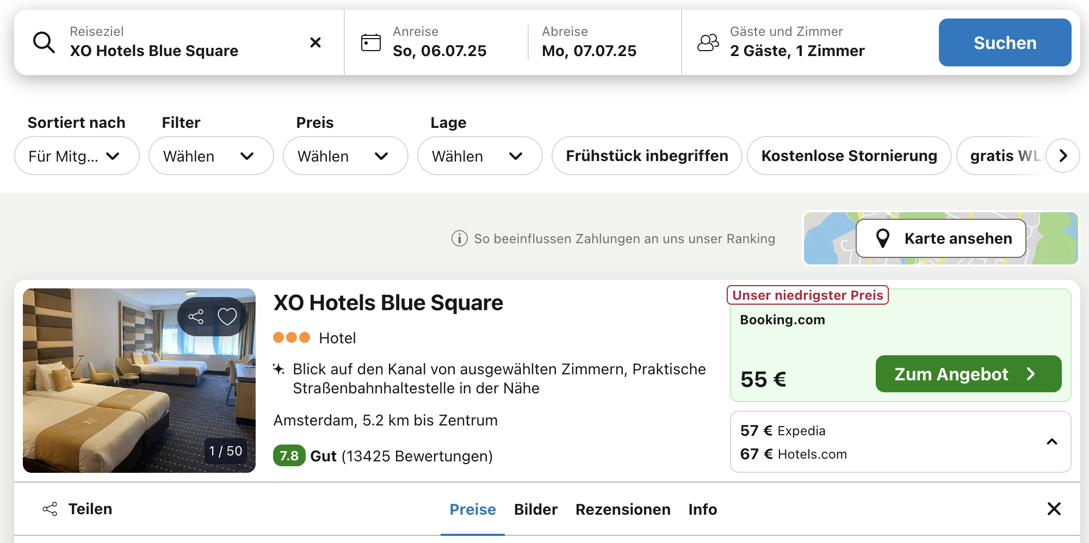Image resolution: width=1089 pixels, height=543 pixels.
Task: Switch to the Info tab
Action: pos(703,509)
